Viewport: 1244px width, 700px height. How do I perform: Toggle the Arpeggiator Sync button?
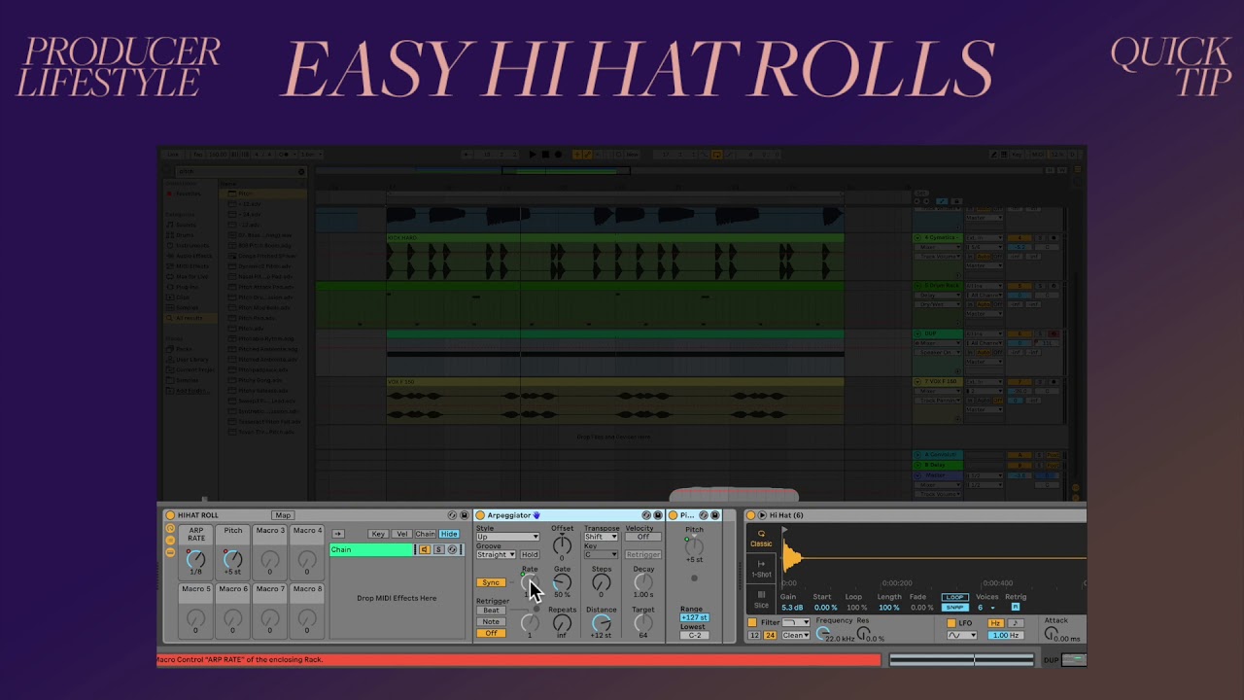(490, 582)
